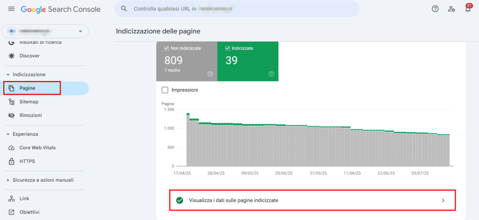Uncheck the Indicizzate checkbox

[228, 48]
